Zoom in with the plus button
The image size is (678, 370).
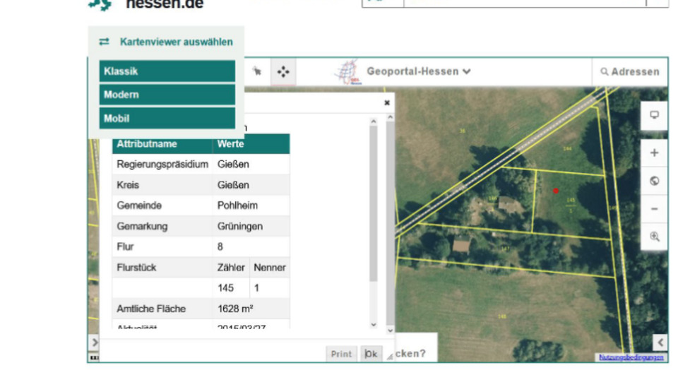(x=654, y=153)
